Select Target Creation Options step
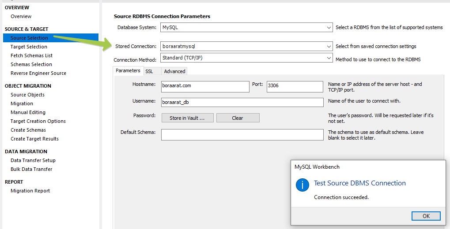The image size is (450, 229). (x=38, y=122)
